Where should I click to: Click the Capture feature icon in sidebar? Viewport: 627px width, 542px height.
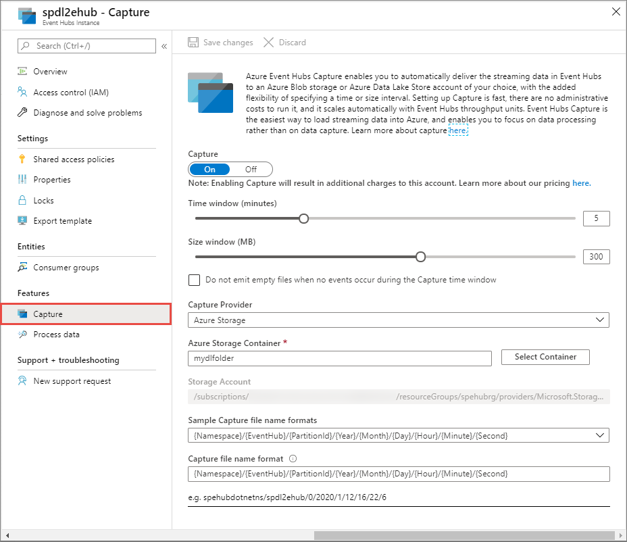[x=22, y=314]
